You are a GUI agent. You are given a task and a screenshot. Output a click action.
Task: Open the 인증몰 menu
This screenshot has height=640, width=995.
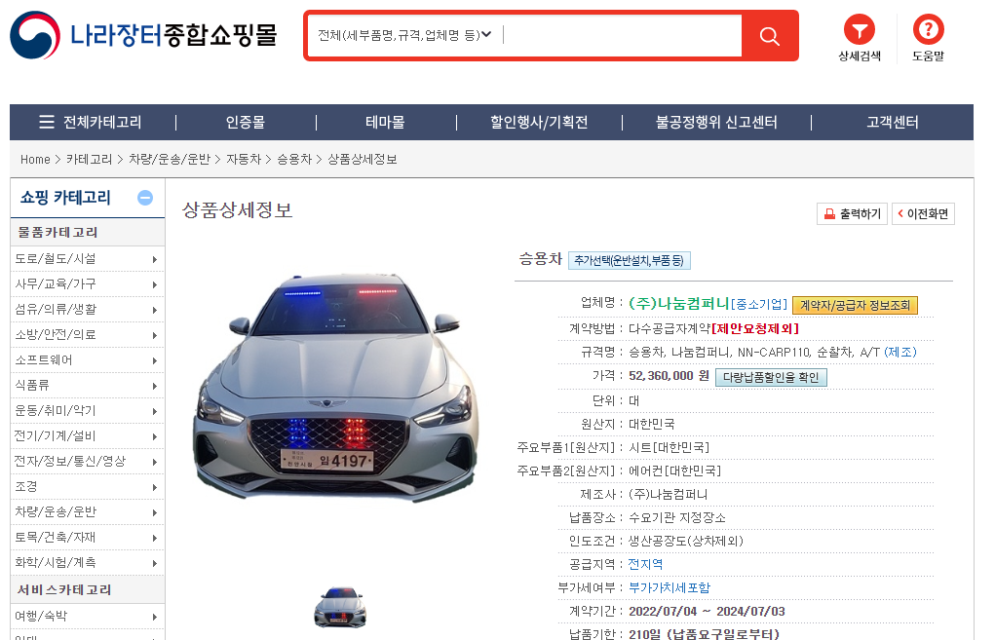(245, 122)
